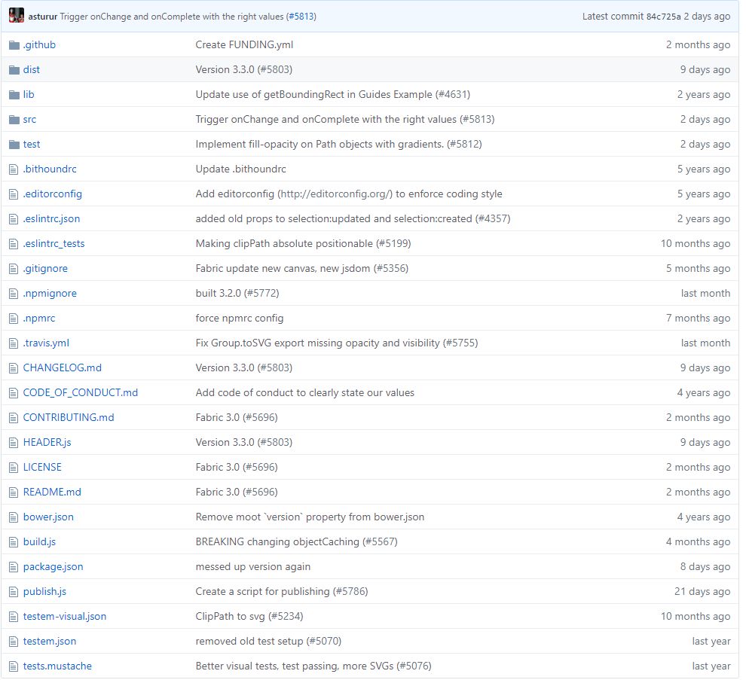
Task: Open the build.js file
Action: [39, 542]
